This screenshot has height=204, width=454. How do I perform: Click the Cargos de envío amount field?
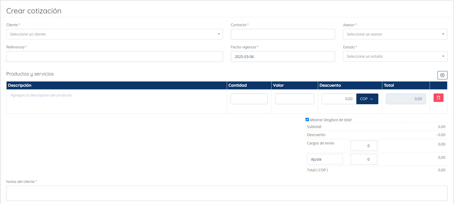(x=364, y=146)
